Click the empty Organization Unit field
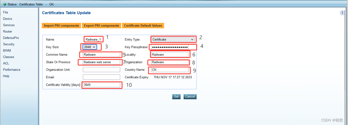Screen dimensions: 348x125 point(101,70)
